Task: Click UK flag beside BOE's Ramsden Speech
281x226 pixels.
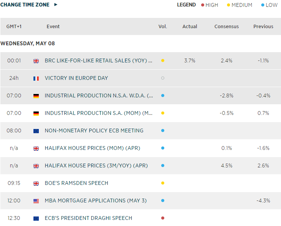Action: pos(36,183)
